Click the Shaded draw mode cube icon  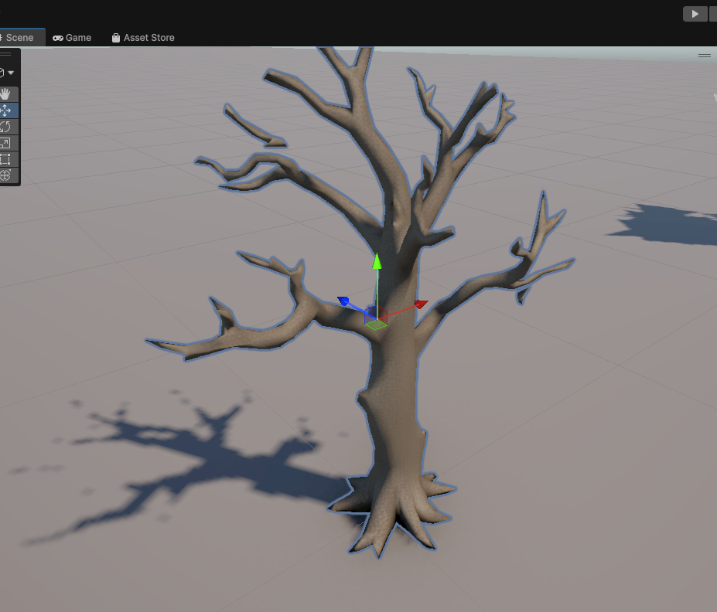tap(3, 73)
